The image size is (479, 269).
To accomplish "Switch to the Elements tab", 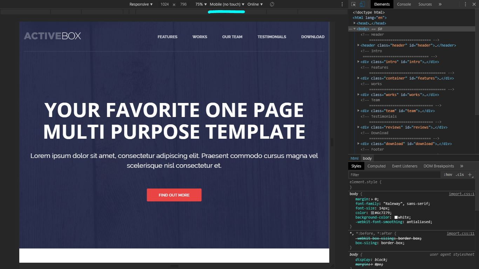I will point(382,4).
